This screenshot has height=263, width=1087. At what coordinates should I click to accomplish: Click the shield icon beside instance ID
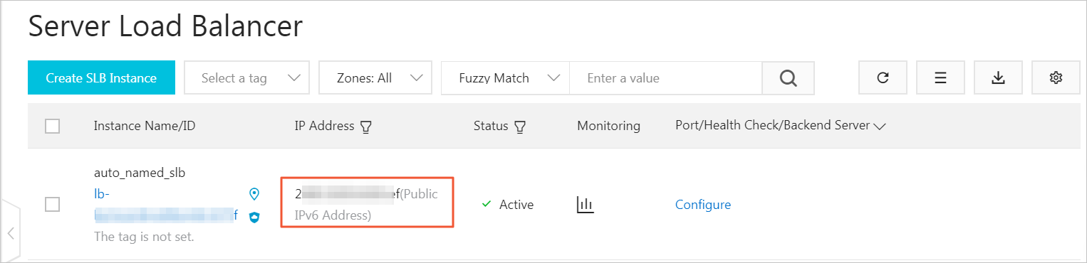point(254,218)
